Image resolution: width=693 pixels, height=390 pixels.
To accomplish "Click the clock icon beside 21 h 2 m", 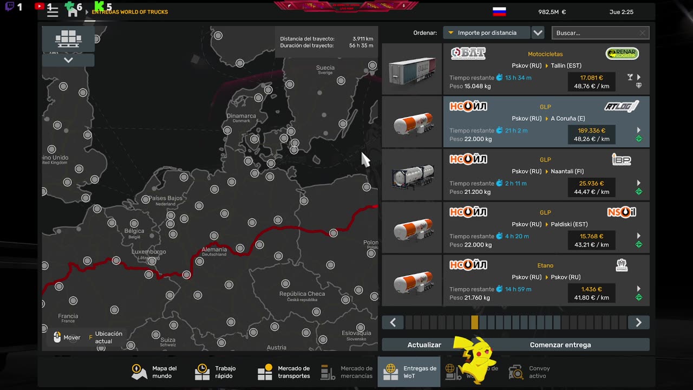I will click(x=499, y=131).
